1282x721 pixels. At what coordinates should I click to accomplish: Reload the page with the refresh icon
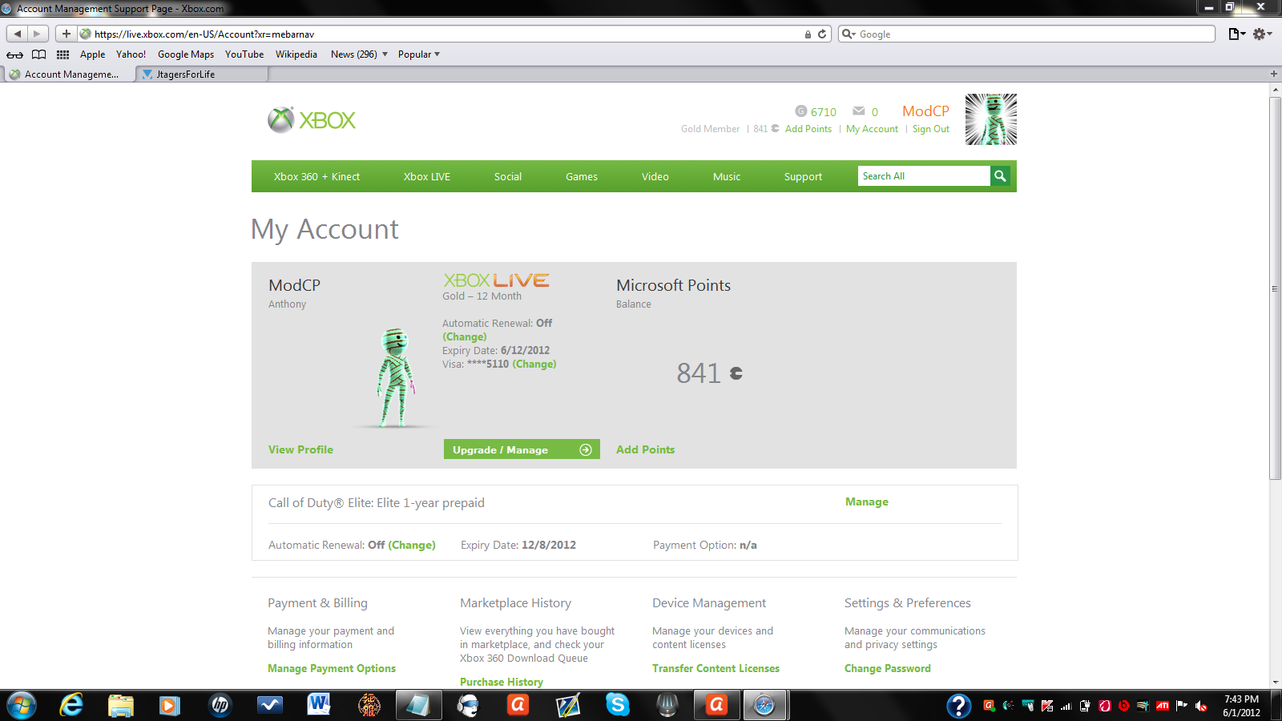click(x=822, y=34)
